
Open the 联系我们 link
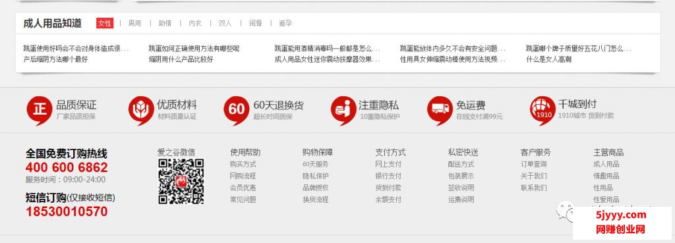coord(534,188)
